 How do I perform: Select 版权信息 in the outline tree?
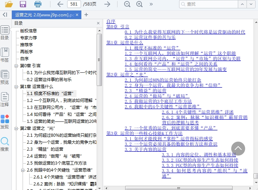point(28,31)
